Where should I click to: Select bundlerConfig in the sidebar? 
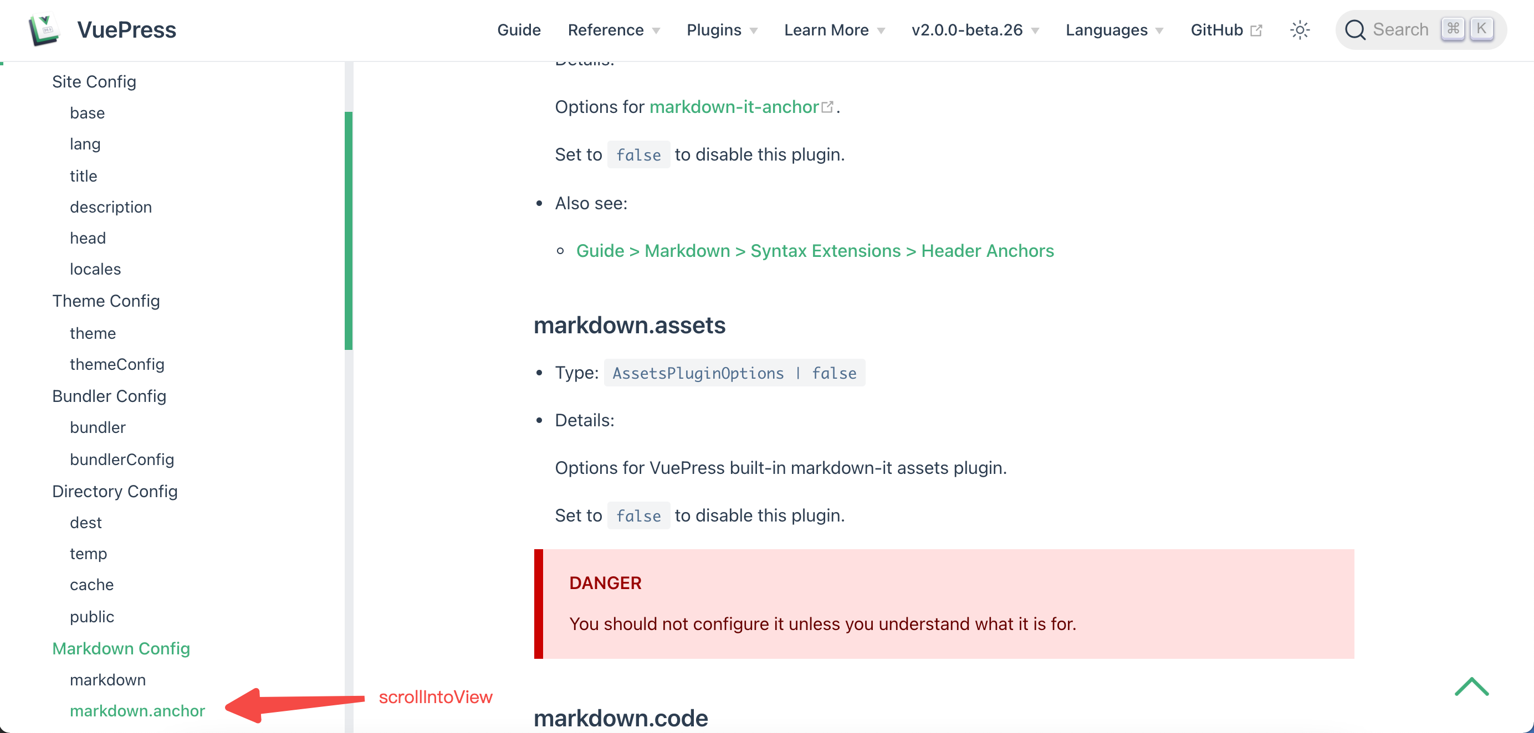tap(122, 459)
